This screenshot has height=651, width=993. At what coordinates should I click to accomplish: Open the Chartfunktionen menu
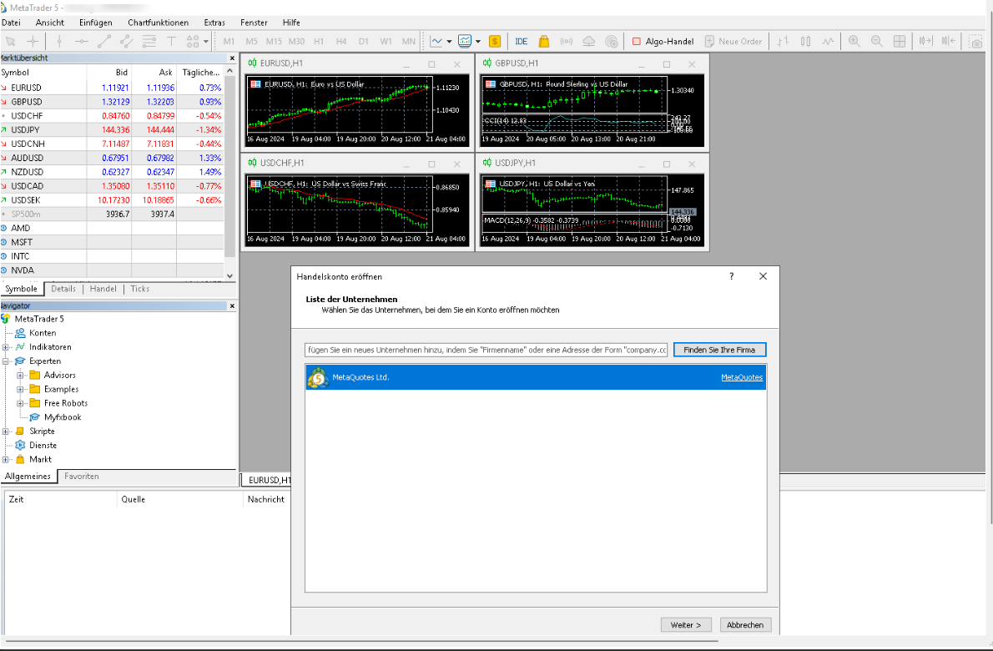[x=158, y=23]
